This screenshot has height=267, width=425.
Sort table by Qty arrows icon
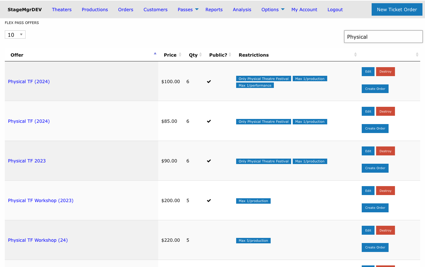point(200,55)
